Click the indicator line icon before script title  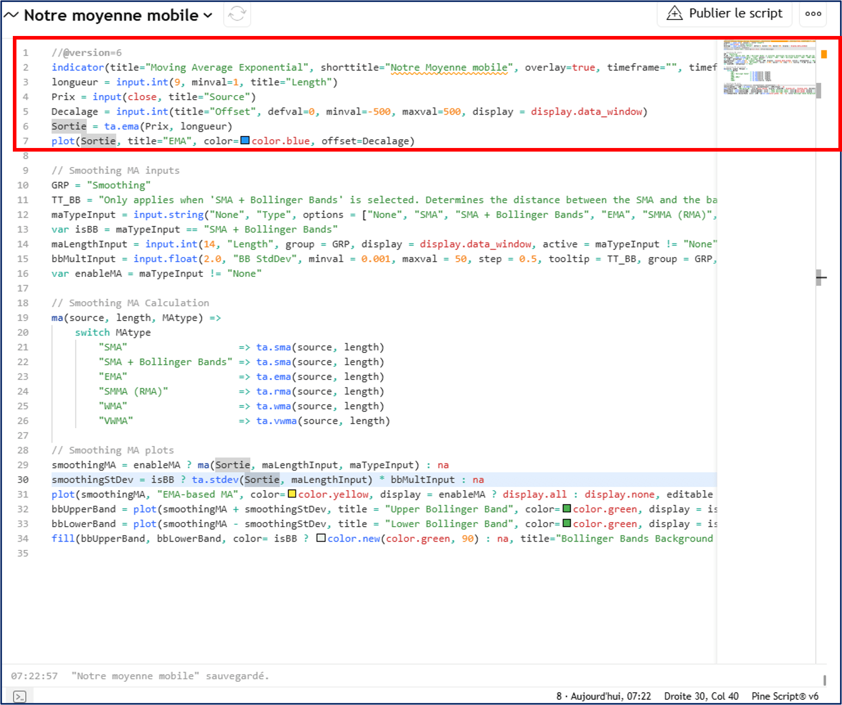[x=11, y=15]
